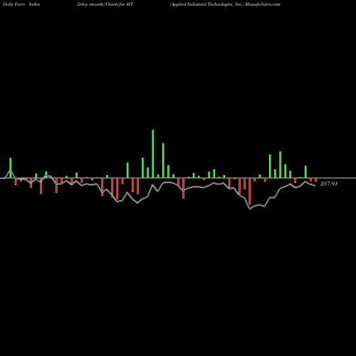The width and height of the screenshot is (356, 356).
Task: Click the '(2day smooth) Charts for AIT' label
Action: point(105,4)
